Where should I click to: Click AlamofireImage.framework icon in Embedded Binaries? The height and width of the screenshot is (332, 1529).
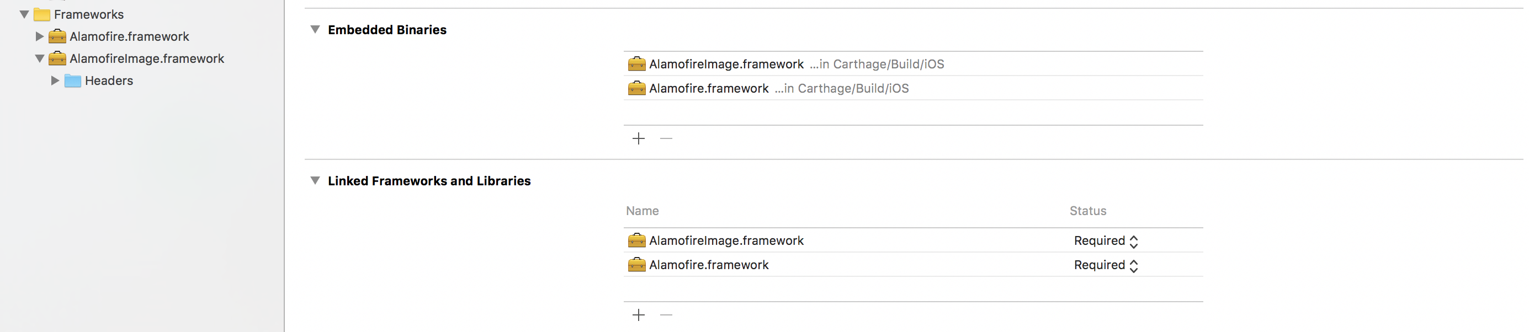636,64
